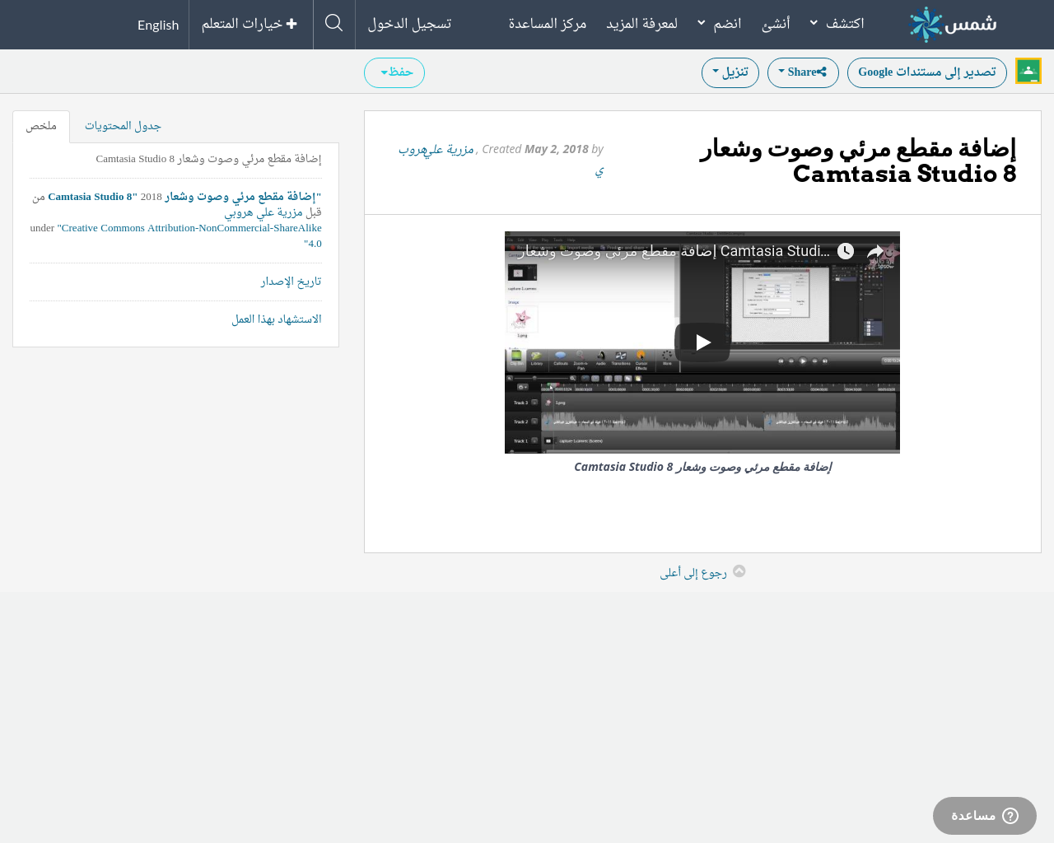
Task: Select the page title heading Camtasia Studio 8
Action: (858, 161)
